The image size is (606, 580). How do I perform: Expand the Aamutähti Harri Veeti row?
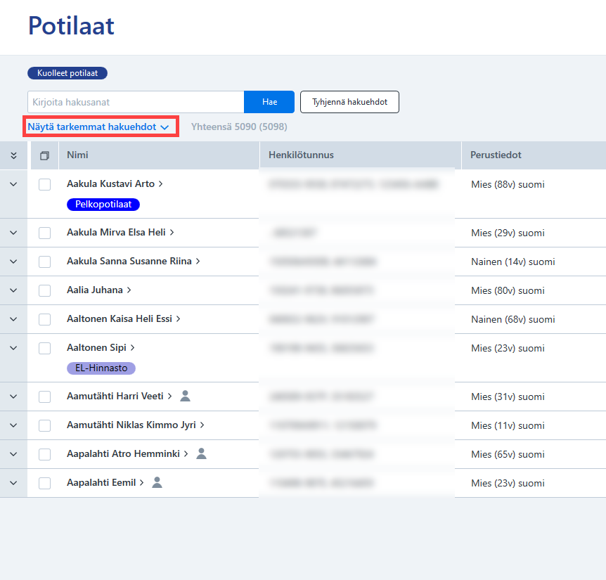click(x=13, y=397)
